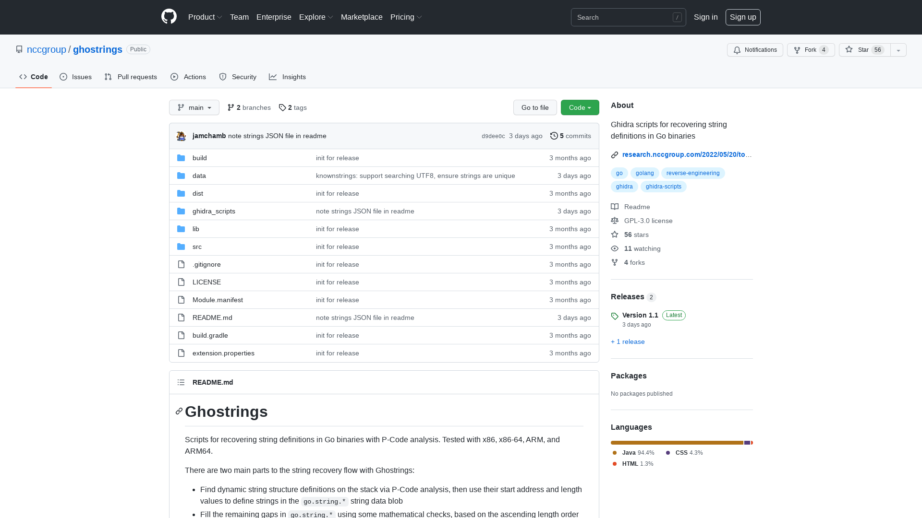This screenshot has width=922, height=518.
Task: Click the Sign up button
Action: point(743,17)
